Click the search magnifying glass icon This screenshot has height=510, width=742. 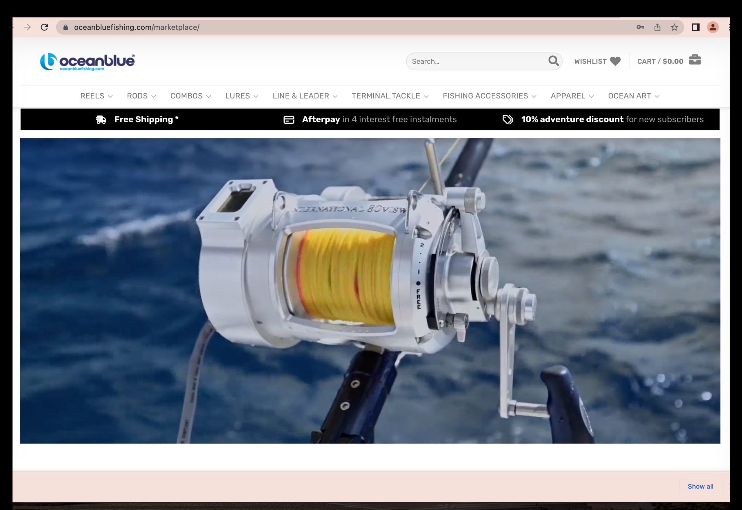[x=554, y=61]
